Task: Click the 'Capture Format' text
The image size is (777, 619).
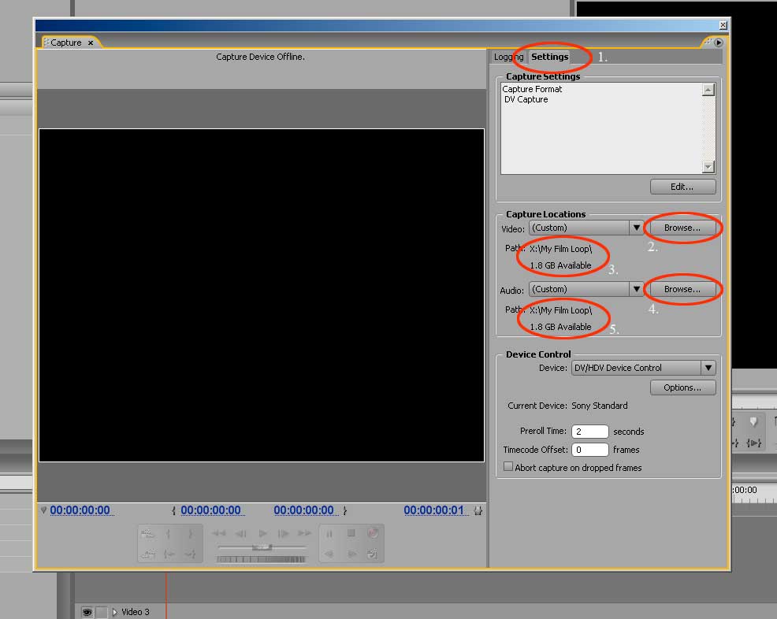Action: tap(532, 89)
